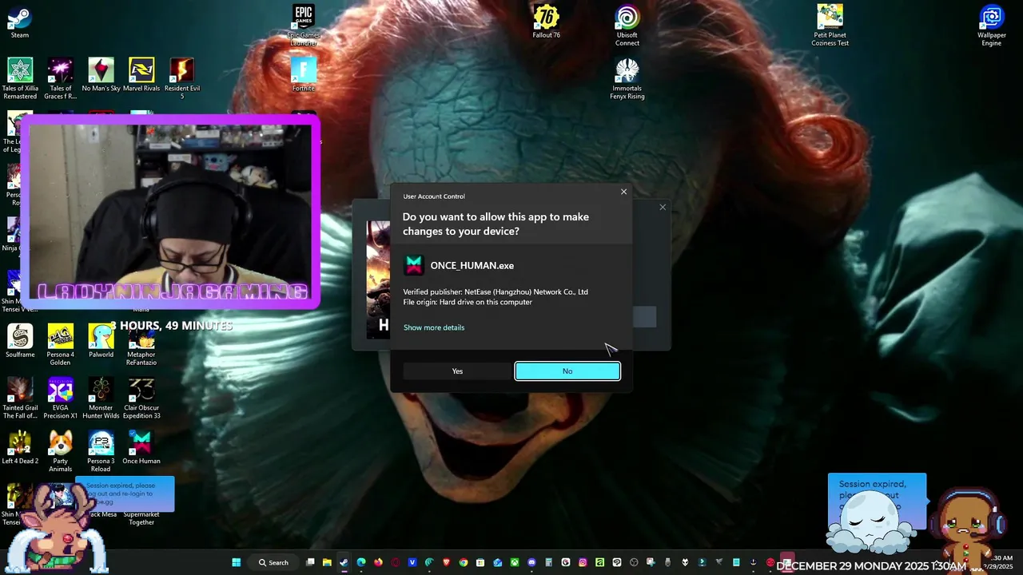The image size is (1023, 575).
Task: Open Firefox from taskbar
Action: coord(378,562)
